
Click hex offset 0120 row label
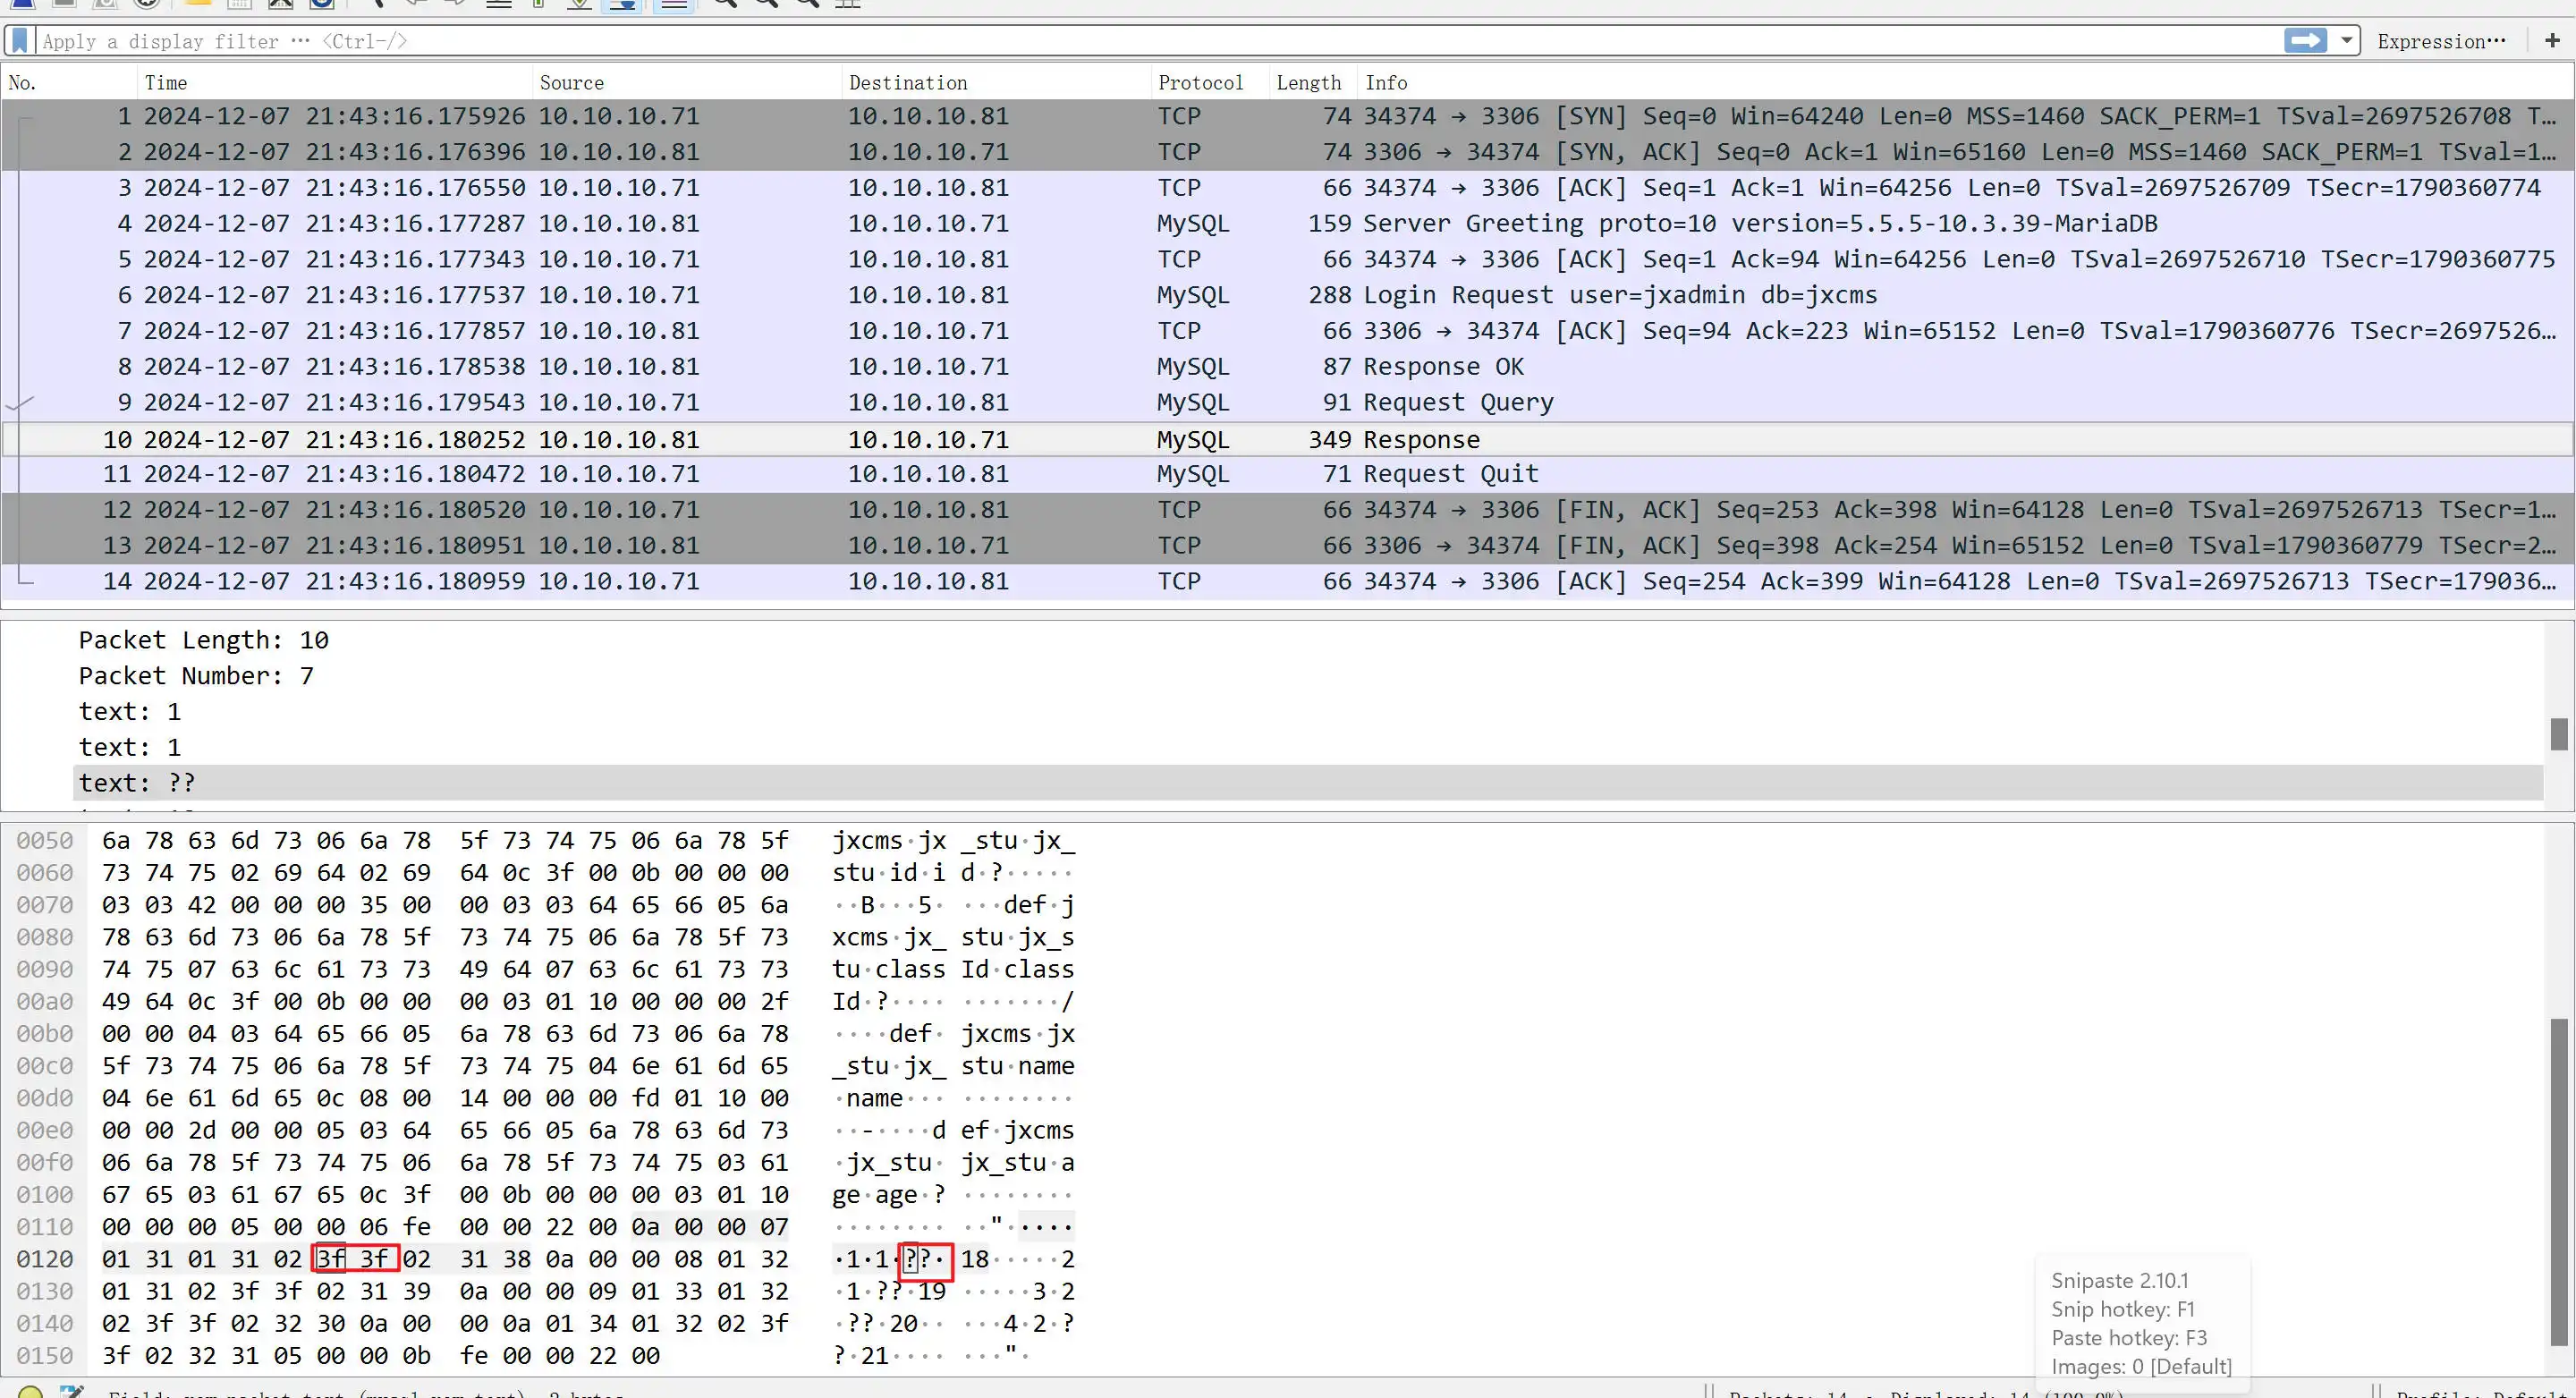point(45,1259)
